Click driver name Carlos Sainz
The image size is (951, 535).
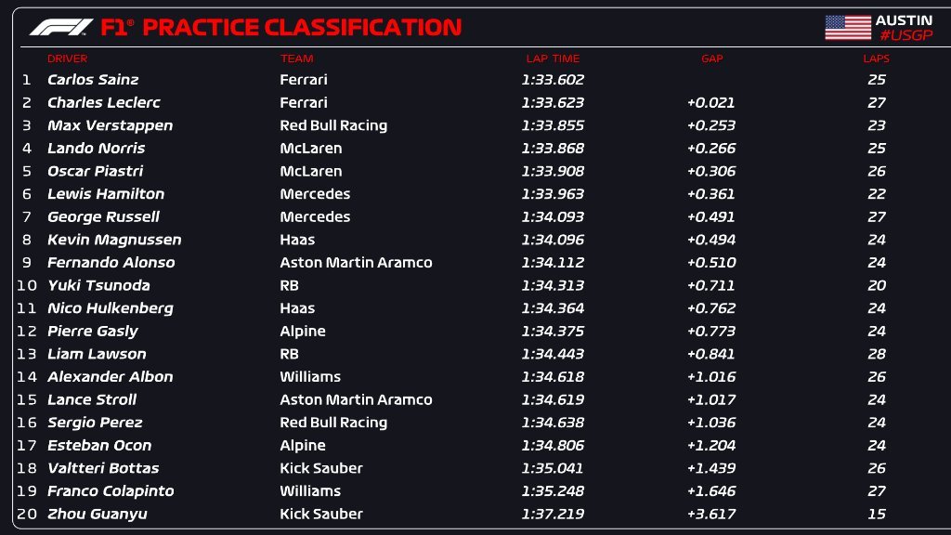(x=93, y=80)
